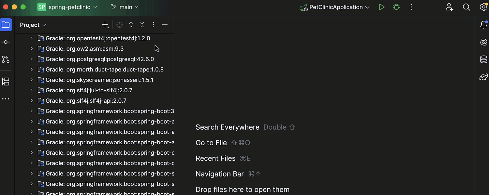Screen dimensions: 489x195
Task: Expand the postgresql:42.6.0 library node
Action: pos(32,59)
